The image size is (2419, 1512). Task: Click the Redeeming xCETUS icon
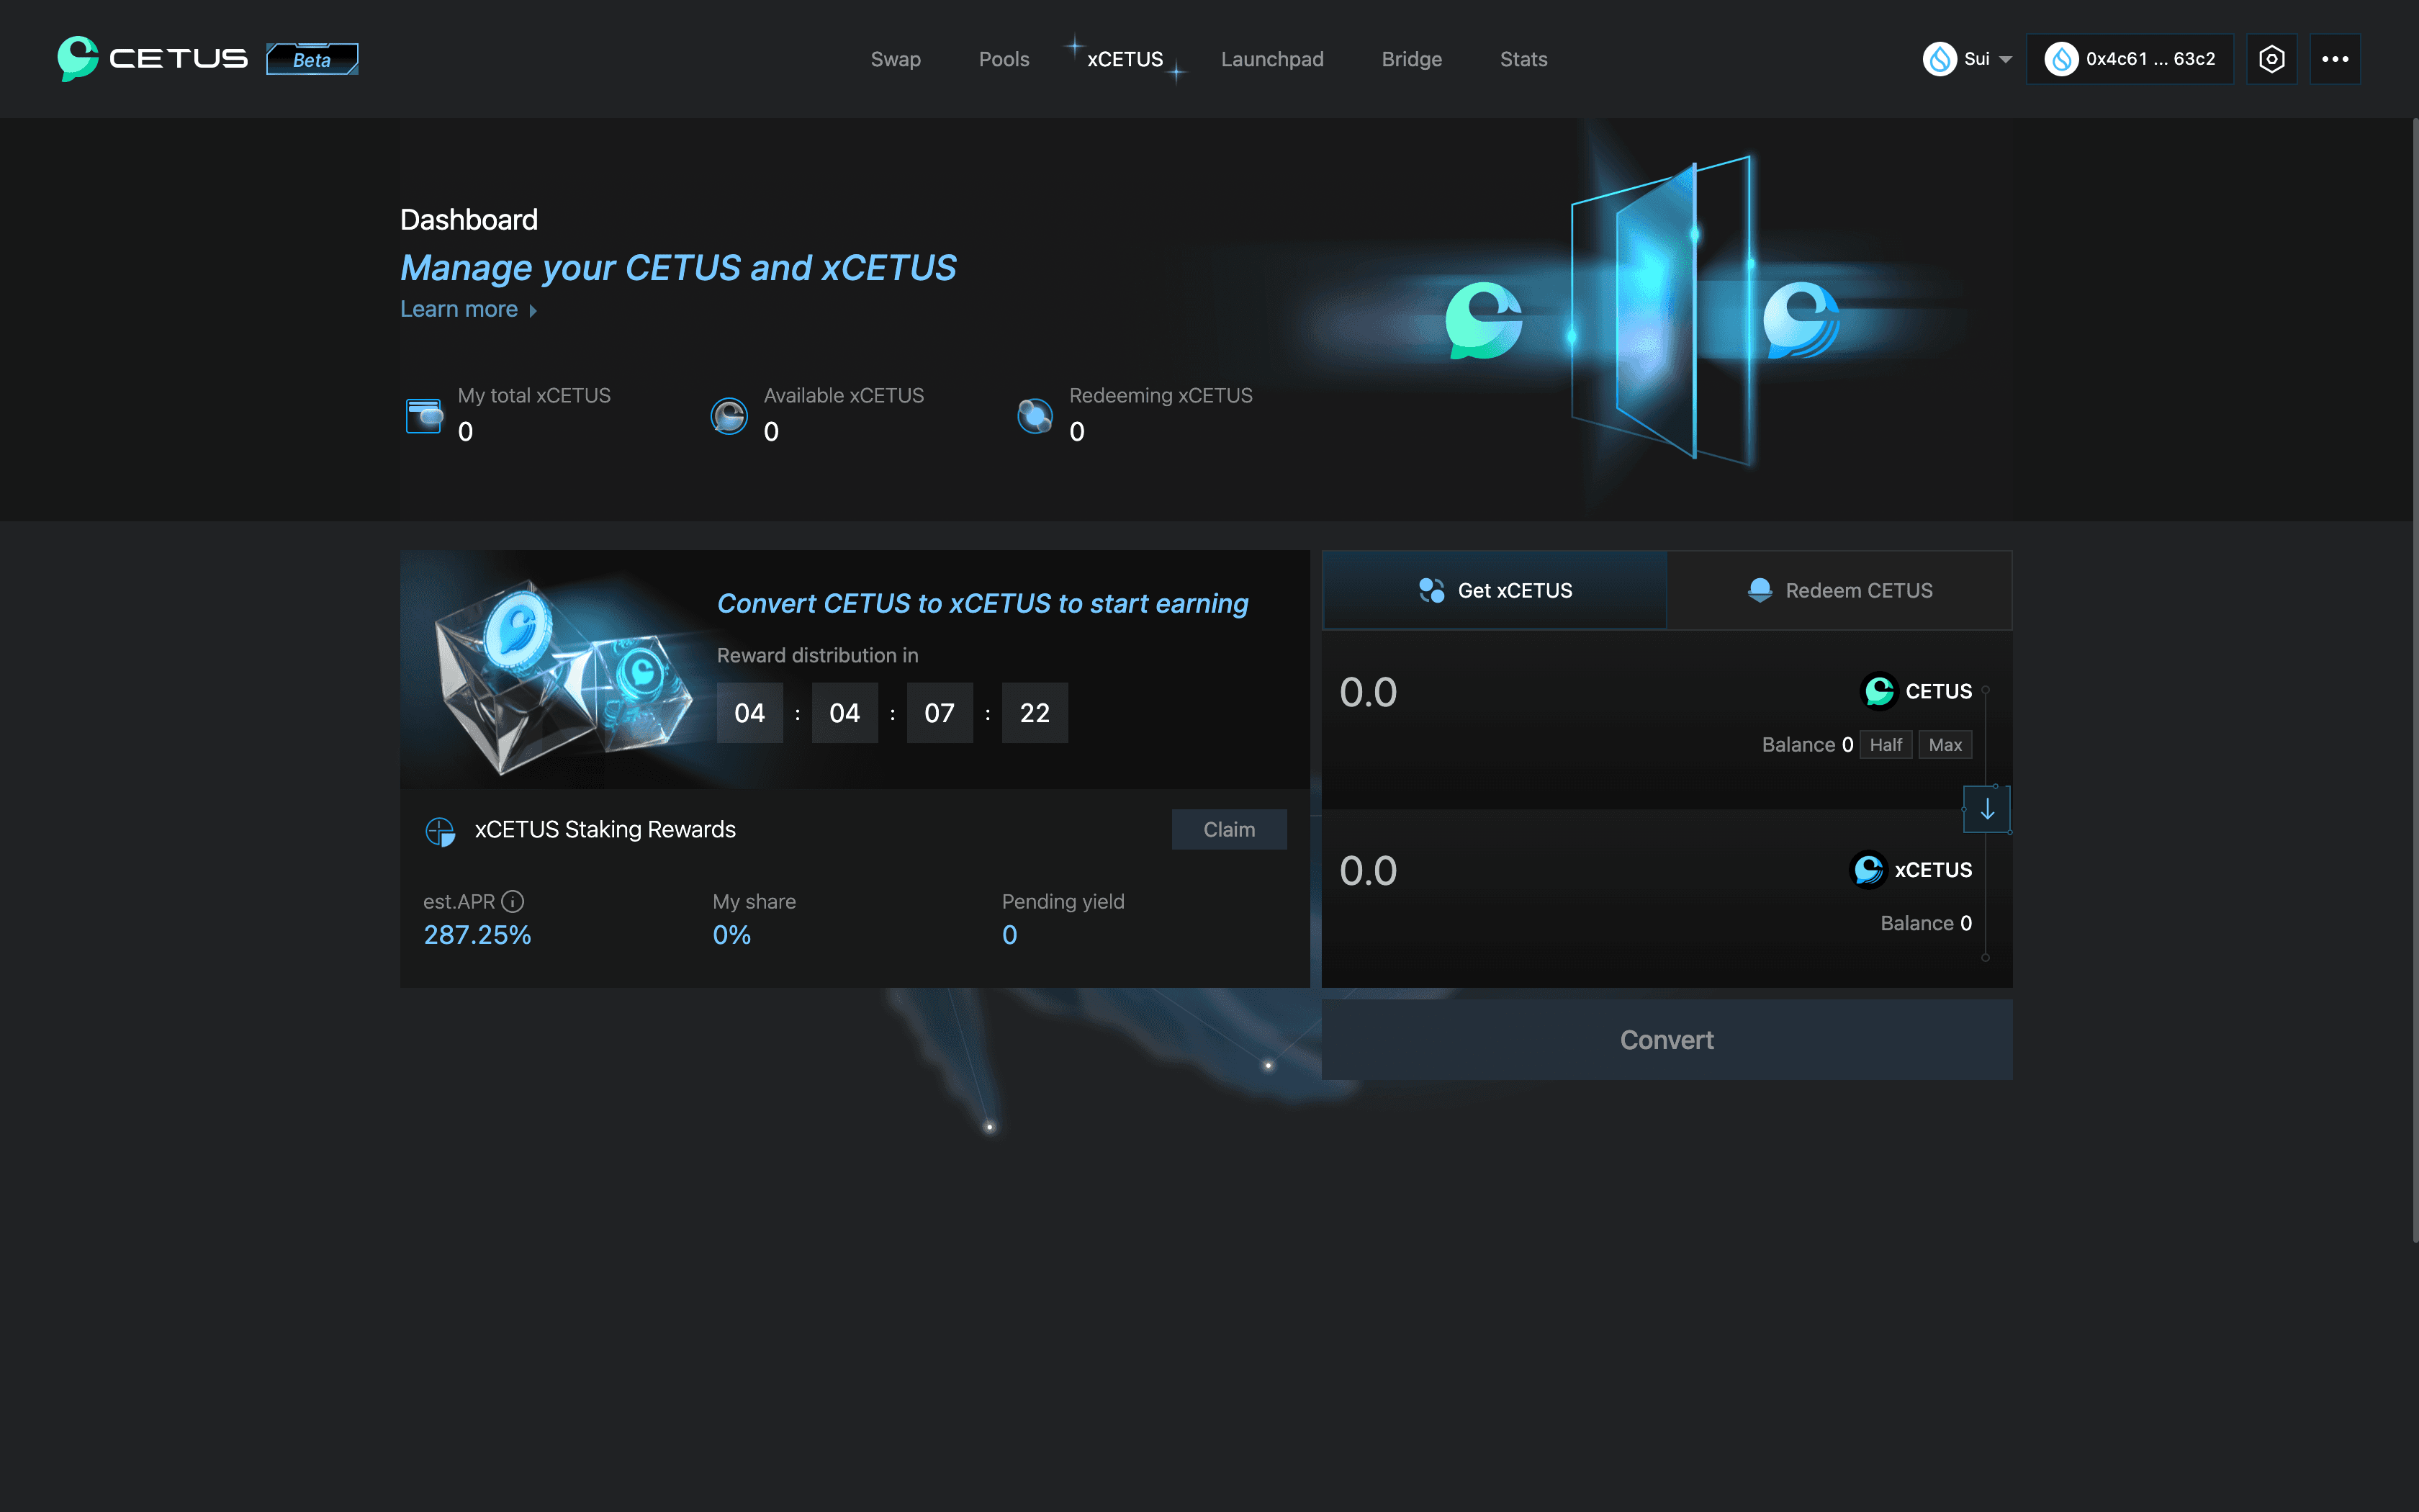1035,415
